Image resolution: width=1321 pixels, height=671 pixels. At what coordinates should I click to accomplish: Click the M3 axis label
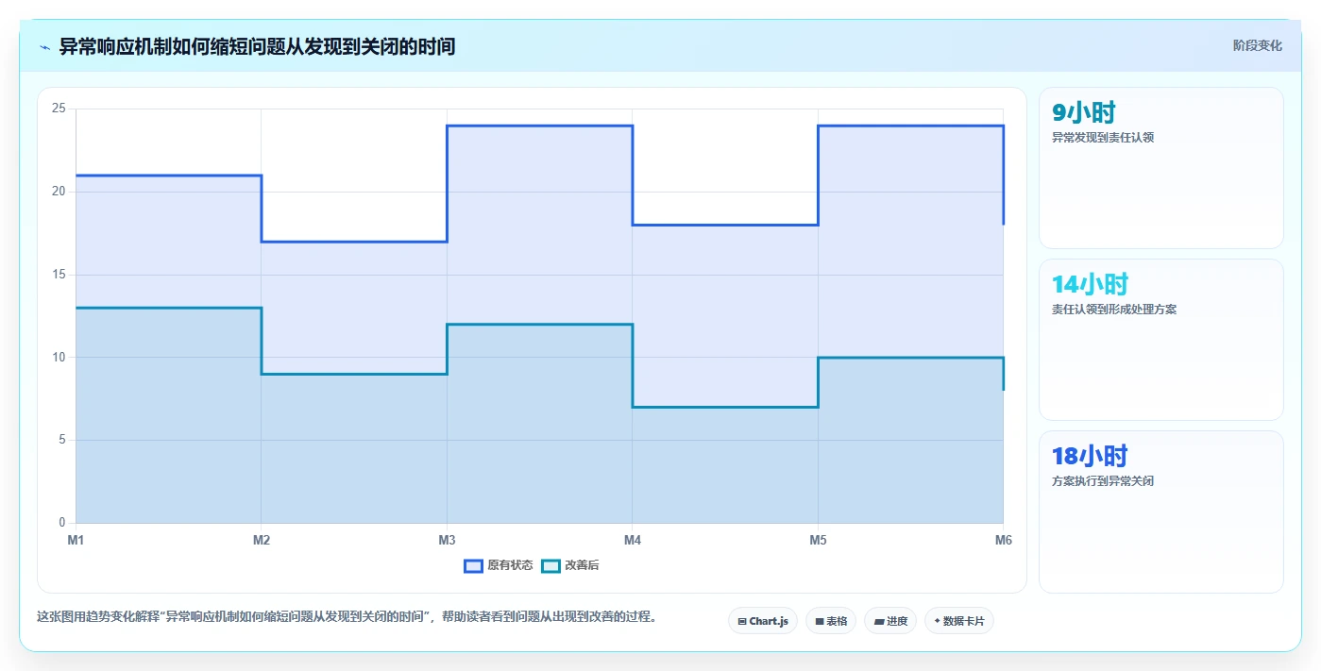tap(447, 540)
